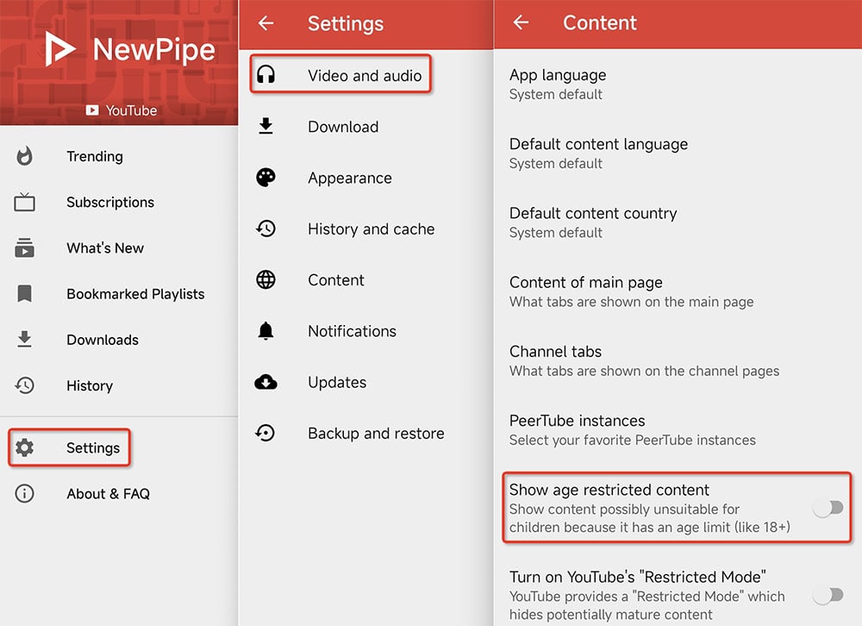Click the About & FAQ info icon

24,493
